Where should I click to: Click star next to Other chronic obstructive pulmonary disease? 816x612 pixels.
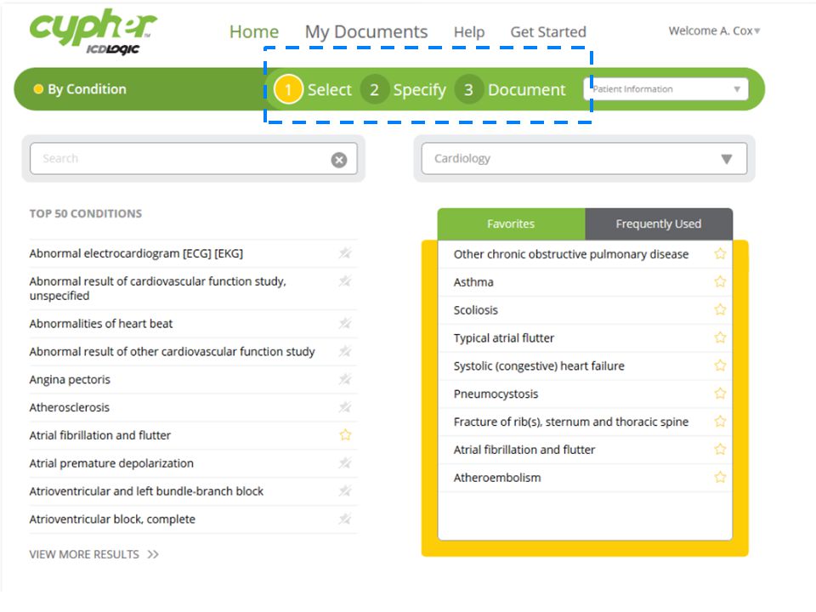coord(720,254)
